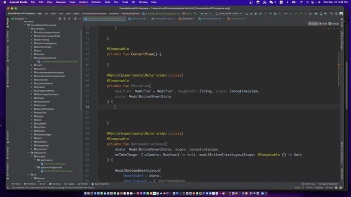Click the editor vertical scrollbar

[x=339, y=69]
